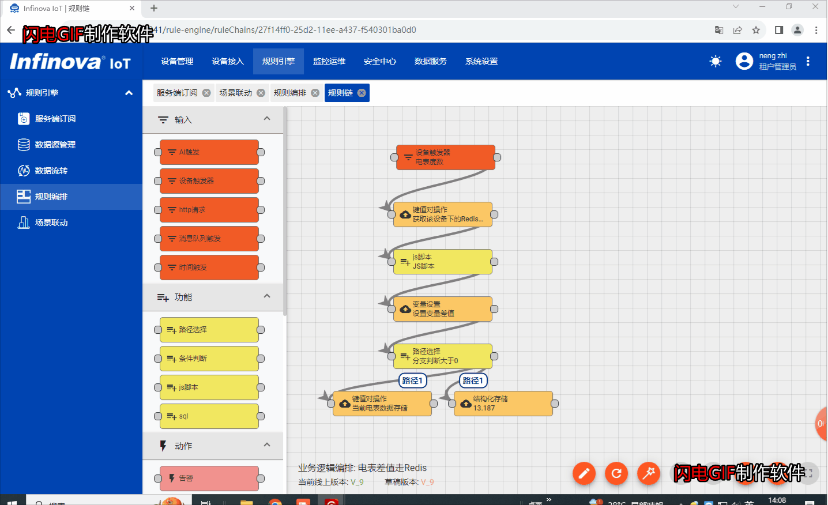
Task: Select the 设备触发器 电表度数 canvas node
Action: point(446,157)
